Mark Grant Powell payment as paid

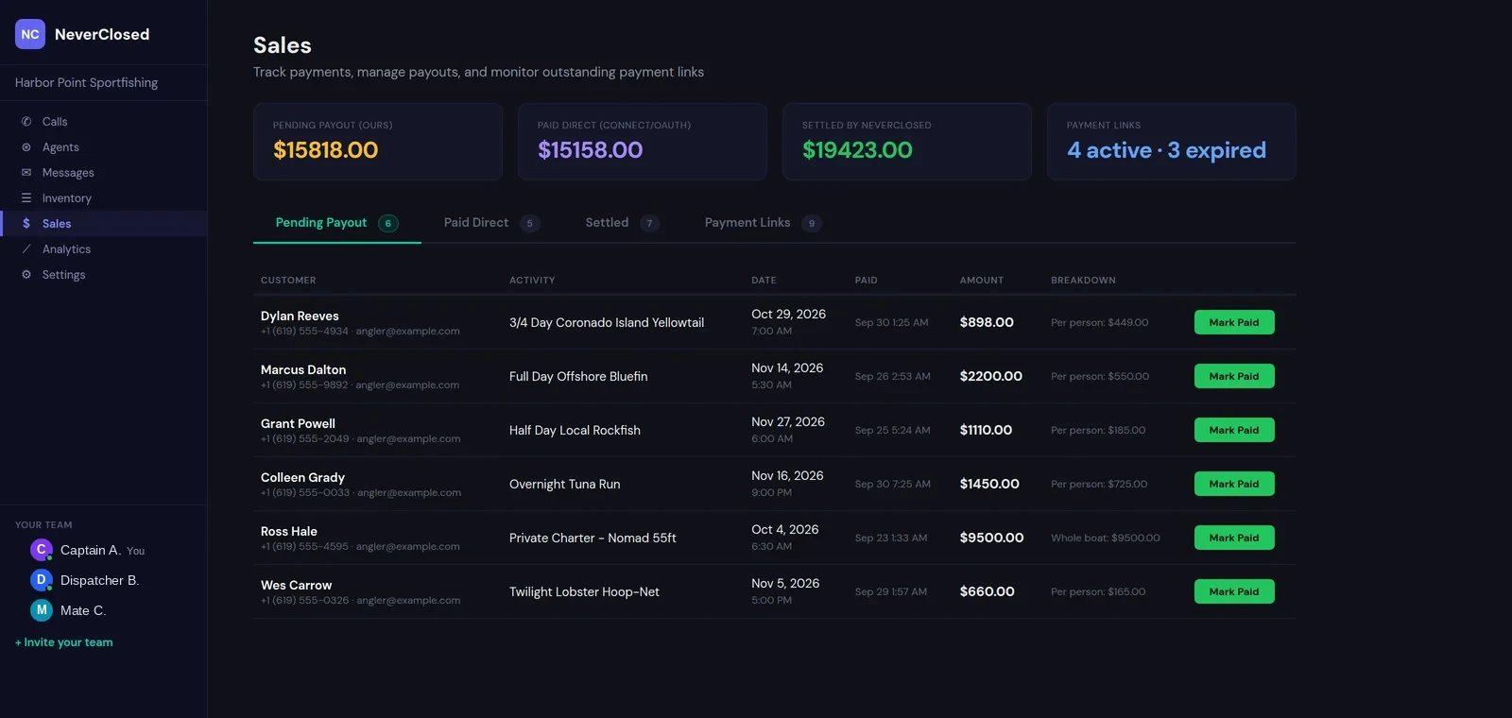tap(1234, 430)
